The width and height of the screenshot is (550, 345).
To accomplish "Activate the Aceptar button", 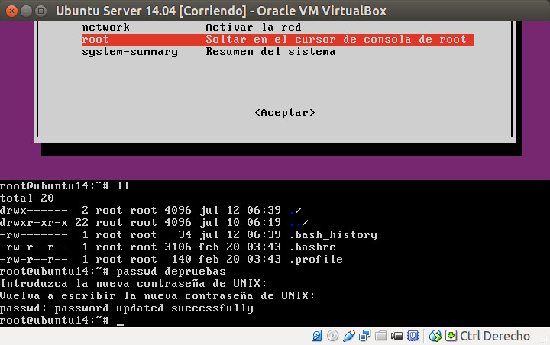I will coord(285,112).
